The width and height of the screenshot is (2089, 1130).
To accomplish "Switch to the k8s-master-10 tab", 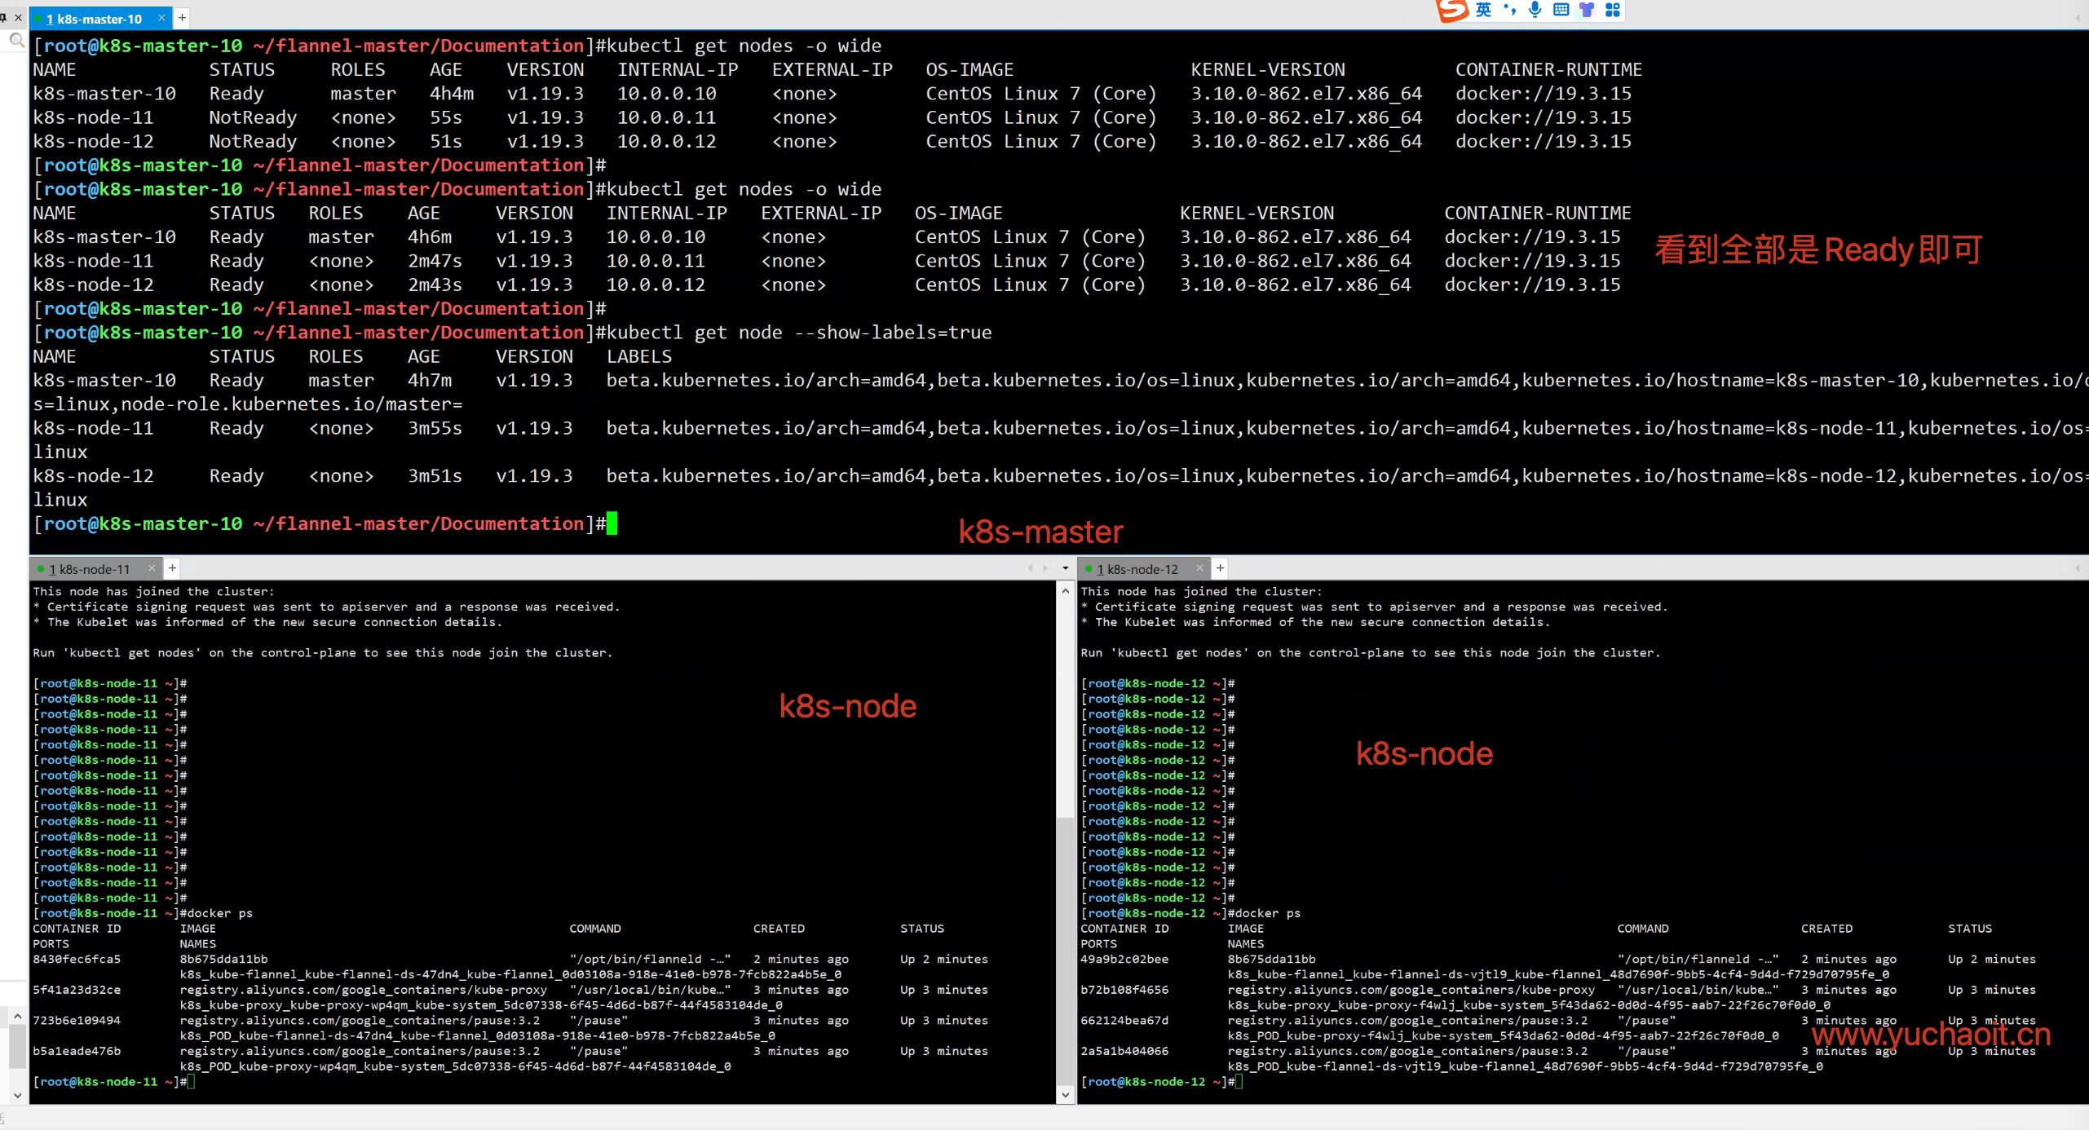I will [x=93, y=18].
